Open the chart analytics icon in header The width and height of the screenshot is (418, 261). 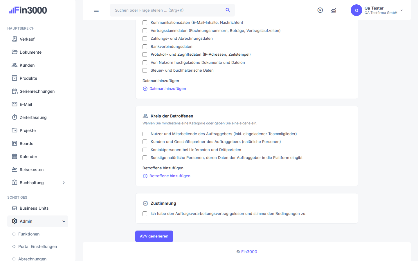(334, 10)
